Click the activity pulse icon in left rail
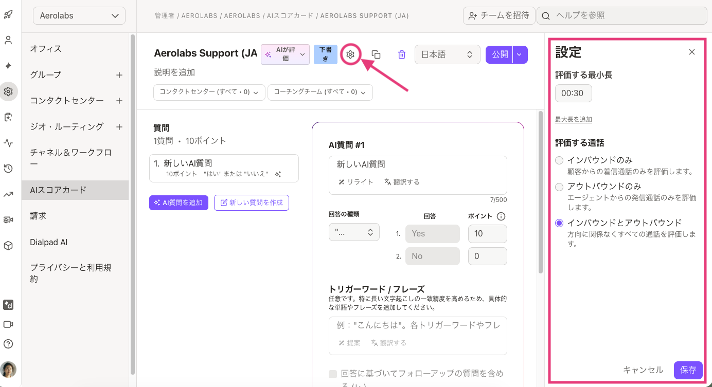712x387 pixels. click(x=8, y=143)
